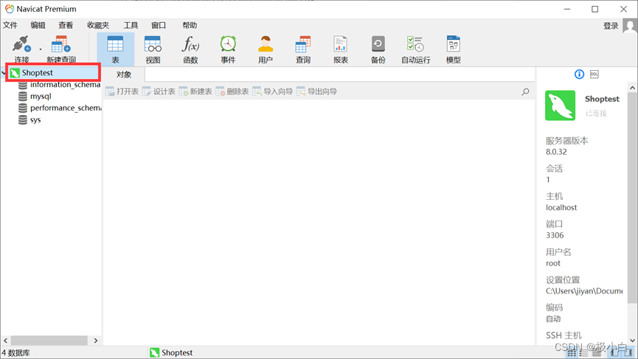Open the Connection (连接) tool
Image resolution: width=638 pixels, height=359 pixels.
(x=21, y=49)
